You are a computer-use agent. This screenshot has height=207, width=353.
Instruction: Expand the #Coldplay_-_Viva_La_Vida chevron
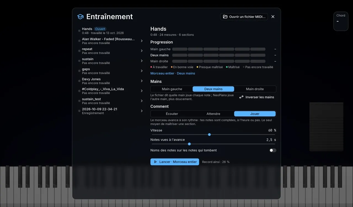[142, 91]
